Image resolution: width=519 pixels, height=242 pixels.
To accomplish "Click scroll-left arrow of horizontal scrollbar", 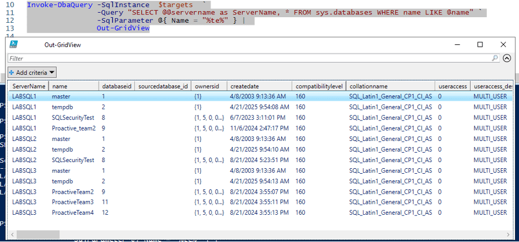I will [x=12, y=235].
